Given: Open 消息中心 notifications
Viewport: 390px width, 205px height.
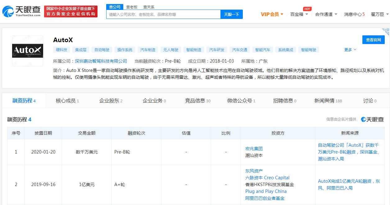Looking at the screenshot, I should tap(354, 14).
